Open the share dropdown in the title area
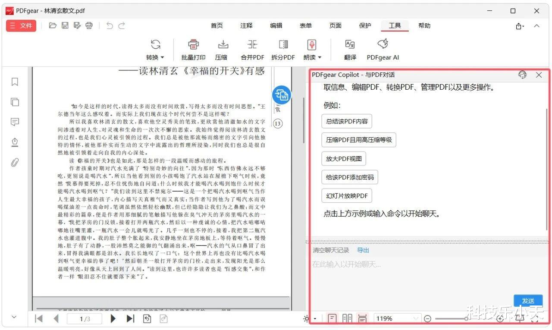The height and width of the screenshot is (330, 552). point(520,26)
